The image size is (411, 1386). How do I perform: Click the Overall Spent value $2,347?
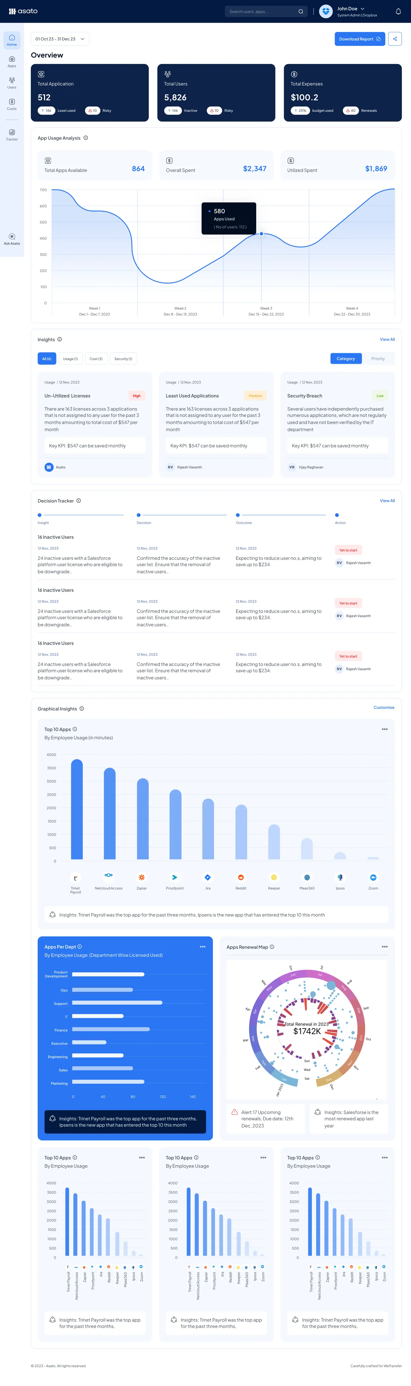coord(254,169)
